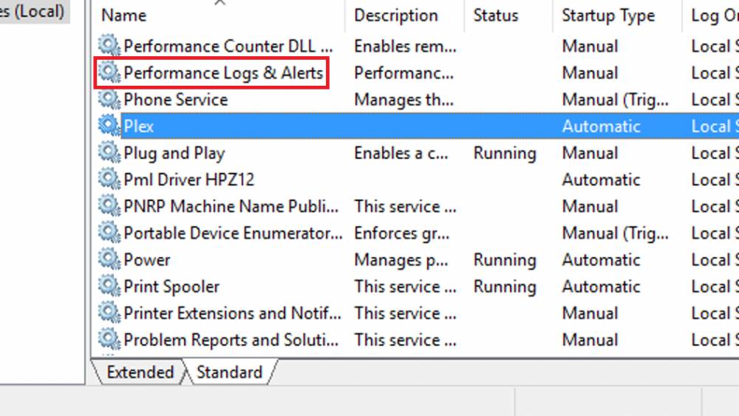
Task: Click Running status of Power service
Action: tap(505, 259)
